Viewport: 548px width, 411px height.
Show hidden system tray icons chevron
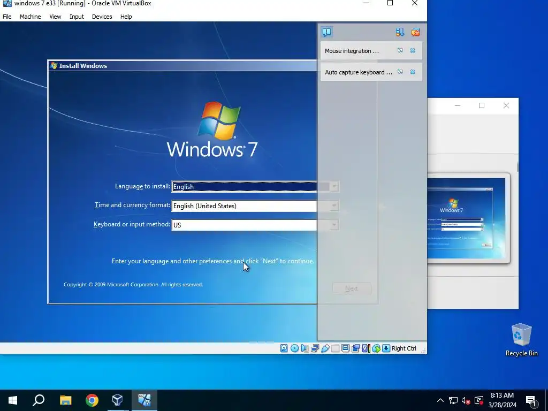[440, 400]
